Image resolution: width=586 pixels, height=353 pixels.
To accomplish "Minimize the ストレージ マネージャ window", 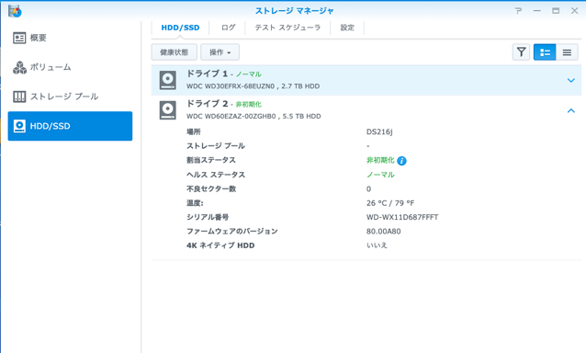I will (537, 11).
